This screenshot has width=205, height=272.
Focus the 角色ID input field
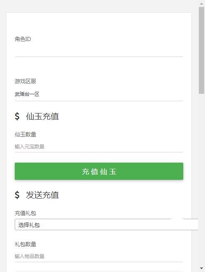99,51
